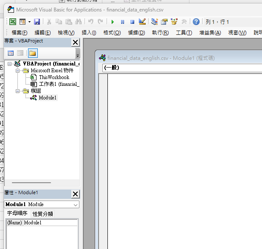Open the 格式(O) menu
The height and width of the screenshot is (249, 262).
(112, 33)
